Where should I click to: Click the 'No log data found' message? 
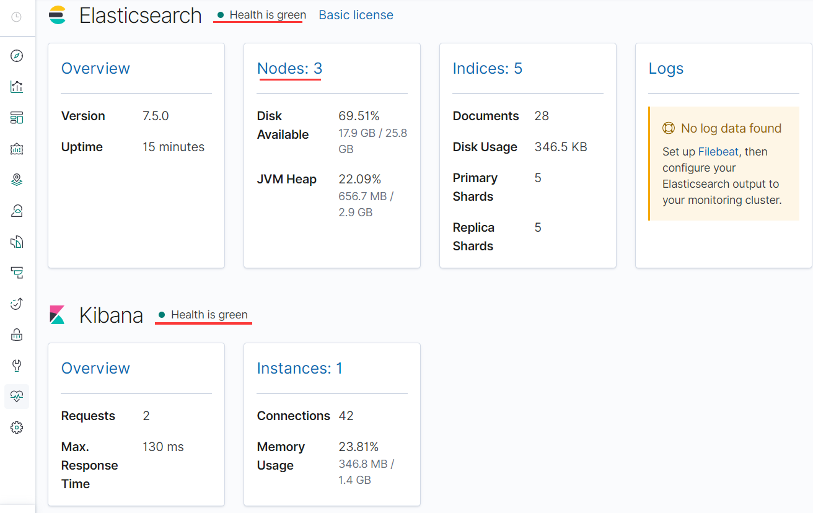[731, 128]
